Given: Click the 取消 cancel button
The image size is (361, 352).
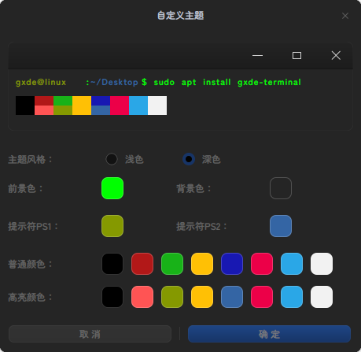Looking at the screenshot, I should click(x=90, y=334).
